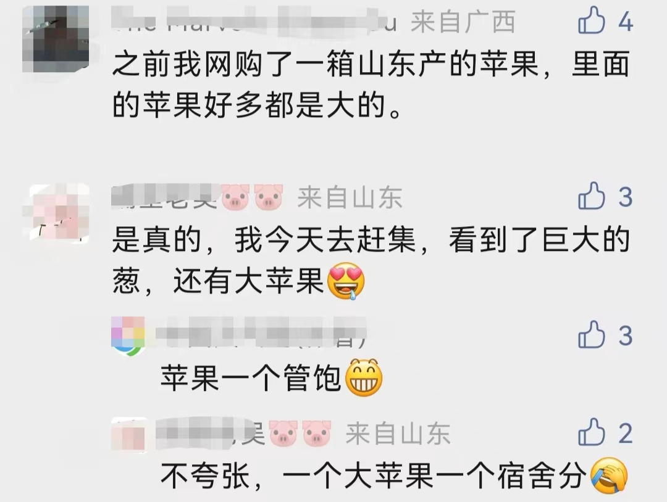The image size is (667, 502).
Task: Tap thumbs-up on the 赶集 comment
Action: (x=591, y=195)
